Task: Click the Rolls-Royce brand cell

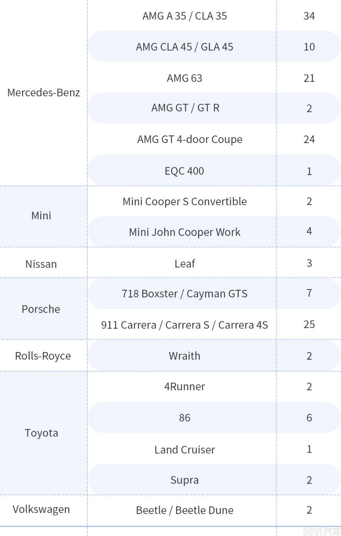Action: tap(43, 356)
